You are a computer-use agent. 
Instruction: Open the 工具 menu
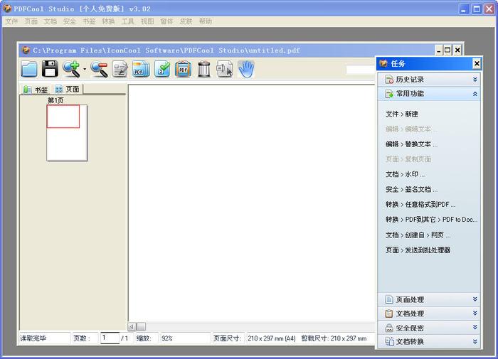(127, 21)
